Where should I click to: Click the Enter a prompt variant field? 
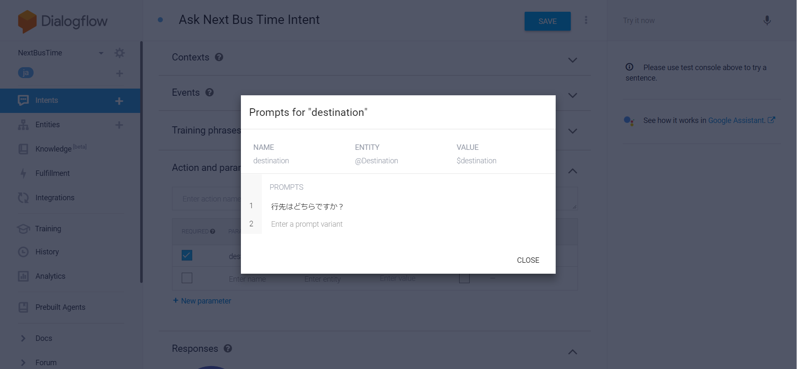(x=307, y=224)
